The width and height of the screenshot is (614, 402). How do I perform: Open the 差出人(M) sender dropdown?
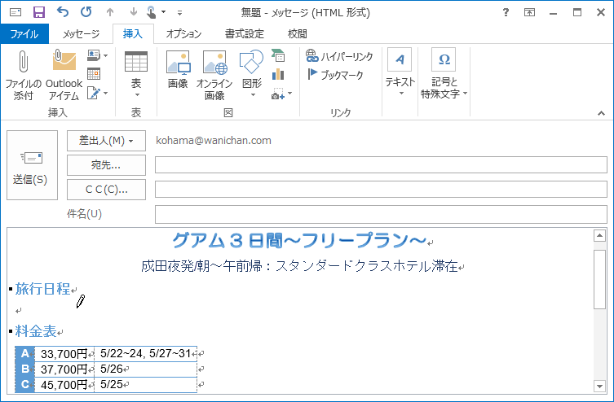coord(106,141)
